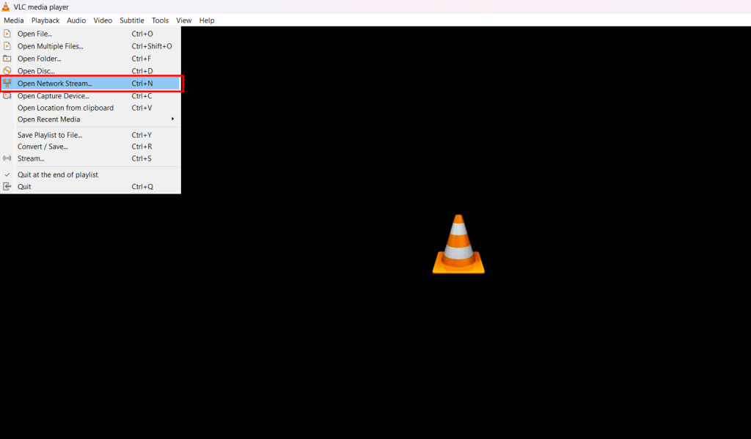Open the Playback menu

coord(45,21)
